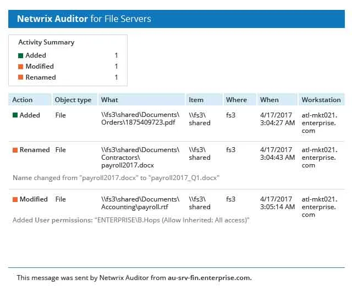Click workstation atl-mkt021 in the Added row
This screenshot has height=291, width=352.
coord(320,123)
